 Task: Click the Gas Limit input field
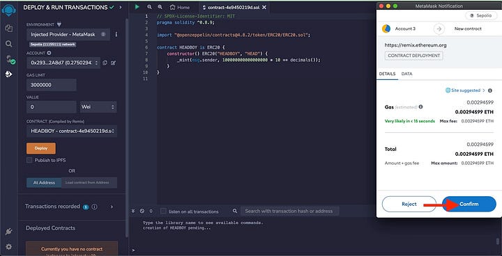(x=52, y=85)
